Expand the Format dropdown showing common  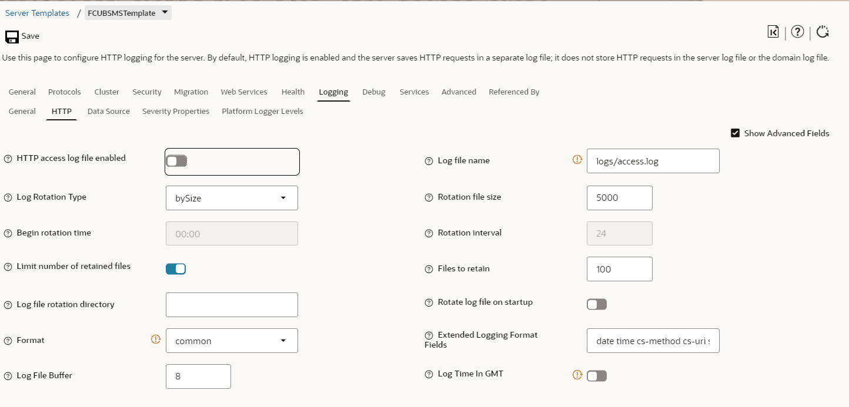(232, 341)
